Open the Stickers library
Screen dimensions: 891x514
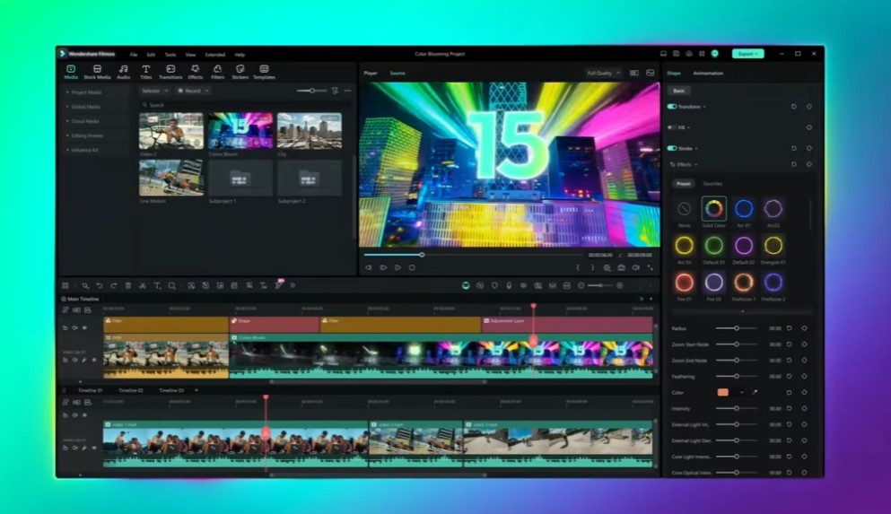240,72
